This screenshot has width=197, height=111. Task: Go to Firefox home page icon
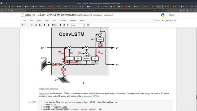(12, 10)
